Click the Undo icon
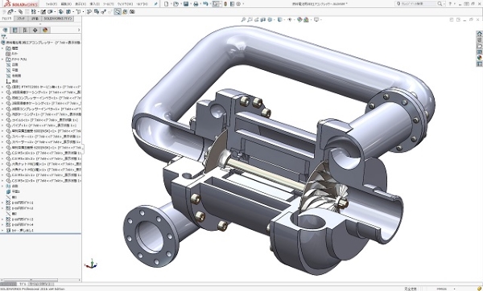 (x=205, y=4)
